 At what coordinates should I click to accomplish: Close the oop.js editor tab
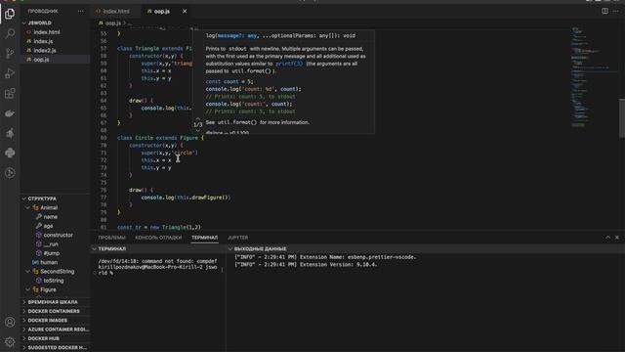[185, 11]
